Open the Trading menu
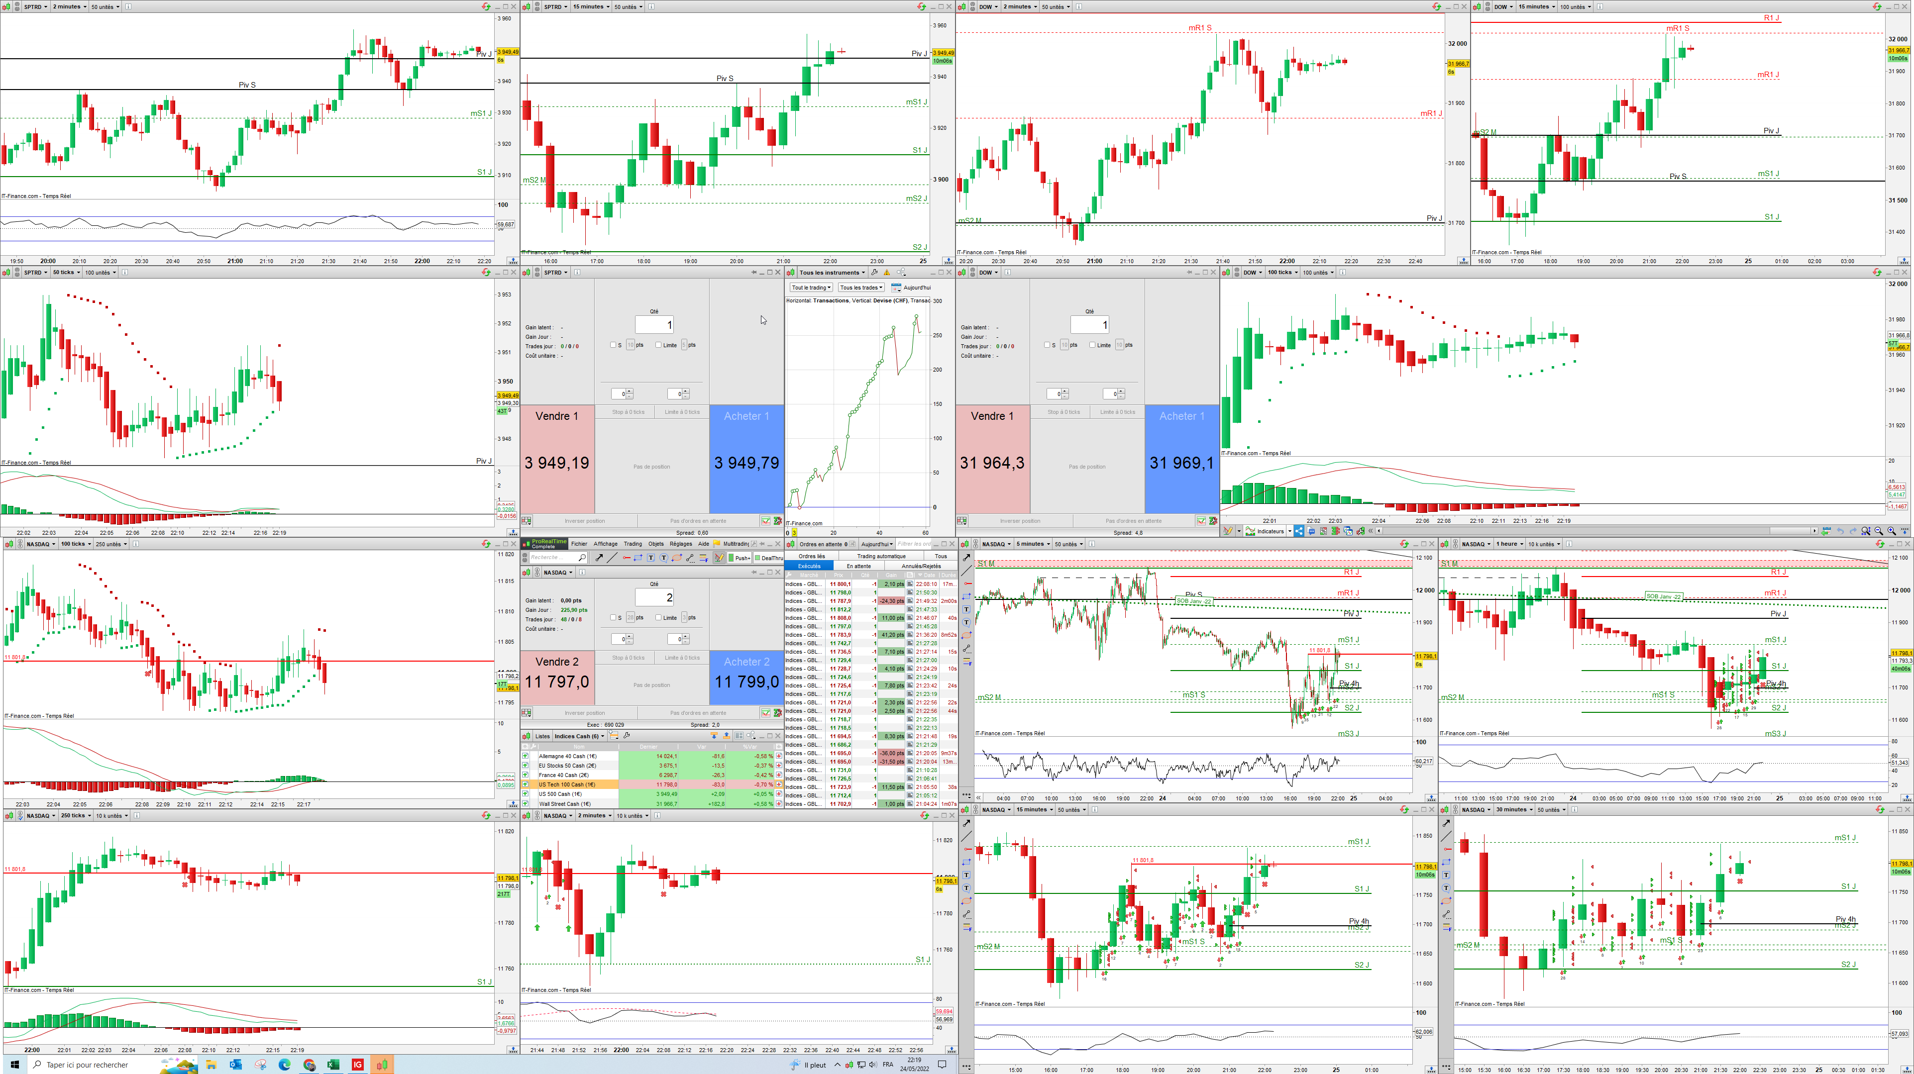 click(x=633, y=544)
